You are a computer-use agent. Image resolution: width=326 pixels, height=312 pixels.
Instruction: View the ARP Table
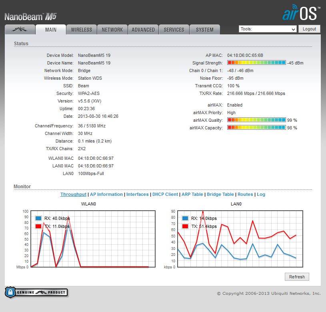click(x=192, y=194)
